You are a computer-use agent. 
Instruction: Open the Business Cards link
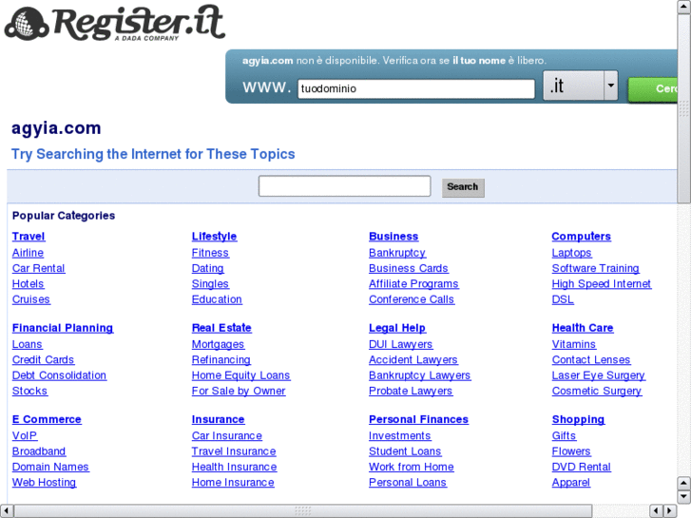click(409, 268)
